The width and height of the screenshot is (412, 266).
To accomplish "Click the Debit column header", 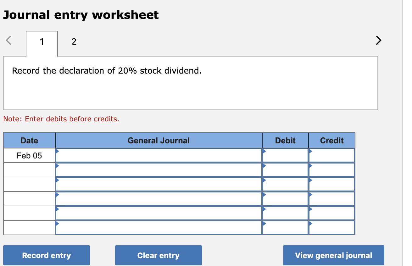I will point(285,141).
